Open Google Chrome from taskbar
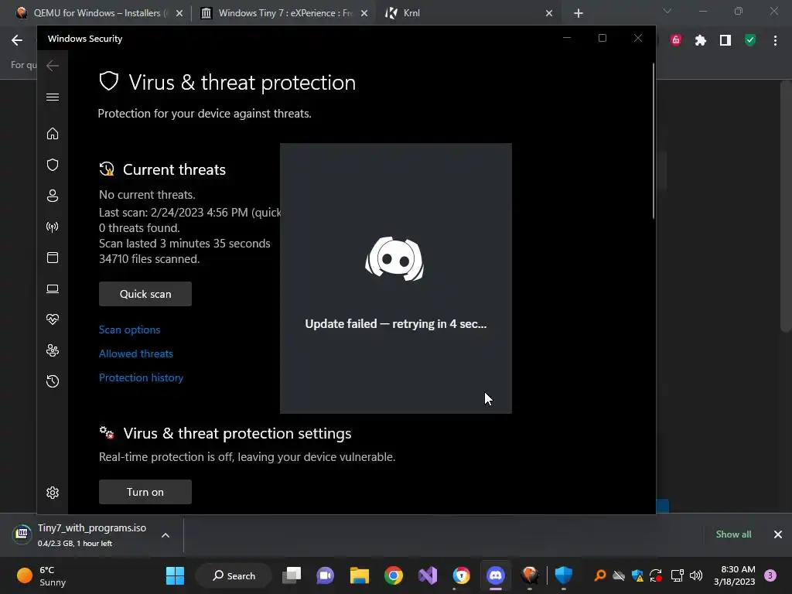Viewport: 792px width, 594px height. pos(394,575)
